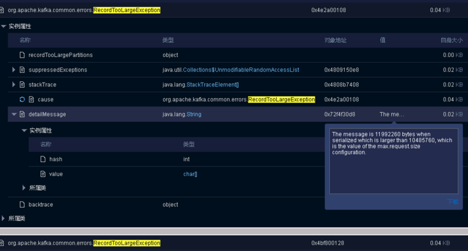The height and width of the screenshot is (251, 468).
Task: Click the object icon next to suppressedExceptions
Action: click(x=22, y=70)
